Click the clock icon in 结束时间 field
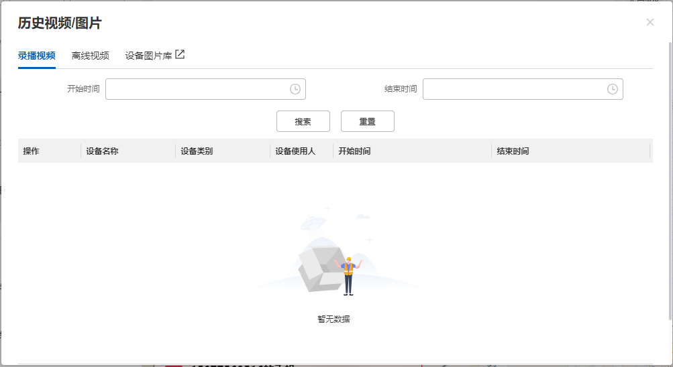The width and height of the screenshot is (673, 367). [612, 89]
